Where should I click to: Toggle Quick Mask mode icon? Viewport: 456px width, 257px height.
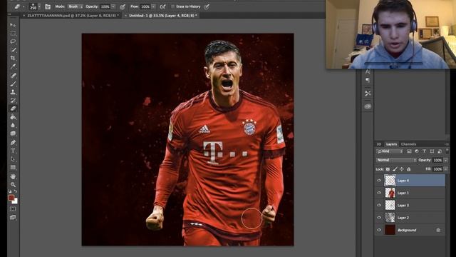[13, 209]
